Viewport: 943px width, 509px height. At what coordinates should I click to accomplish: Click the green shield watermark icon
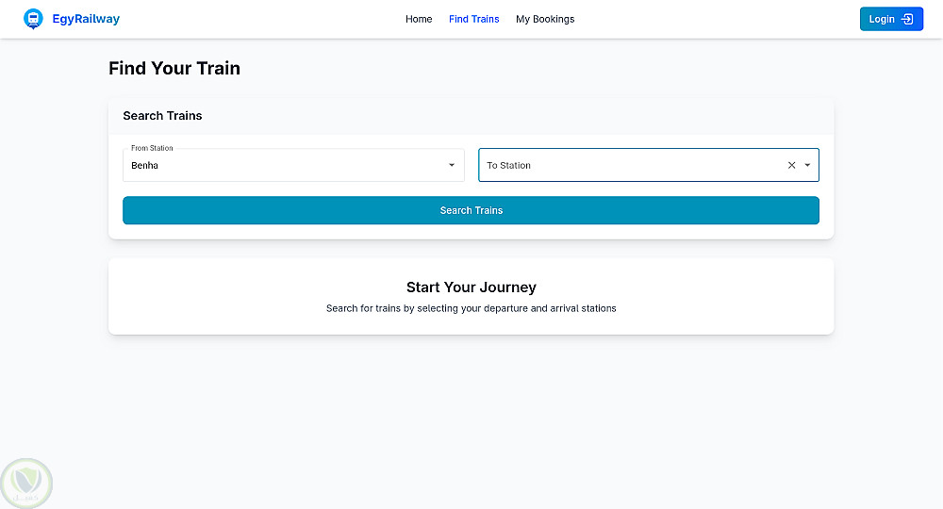(x=26, y=484)
